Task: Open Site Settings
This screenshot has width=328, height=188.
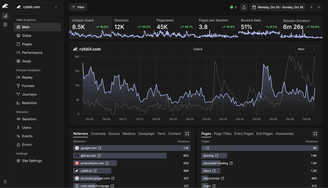Action: 32,161
